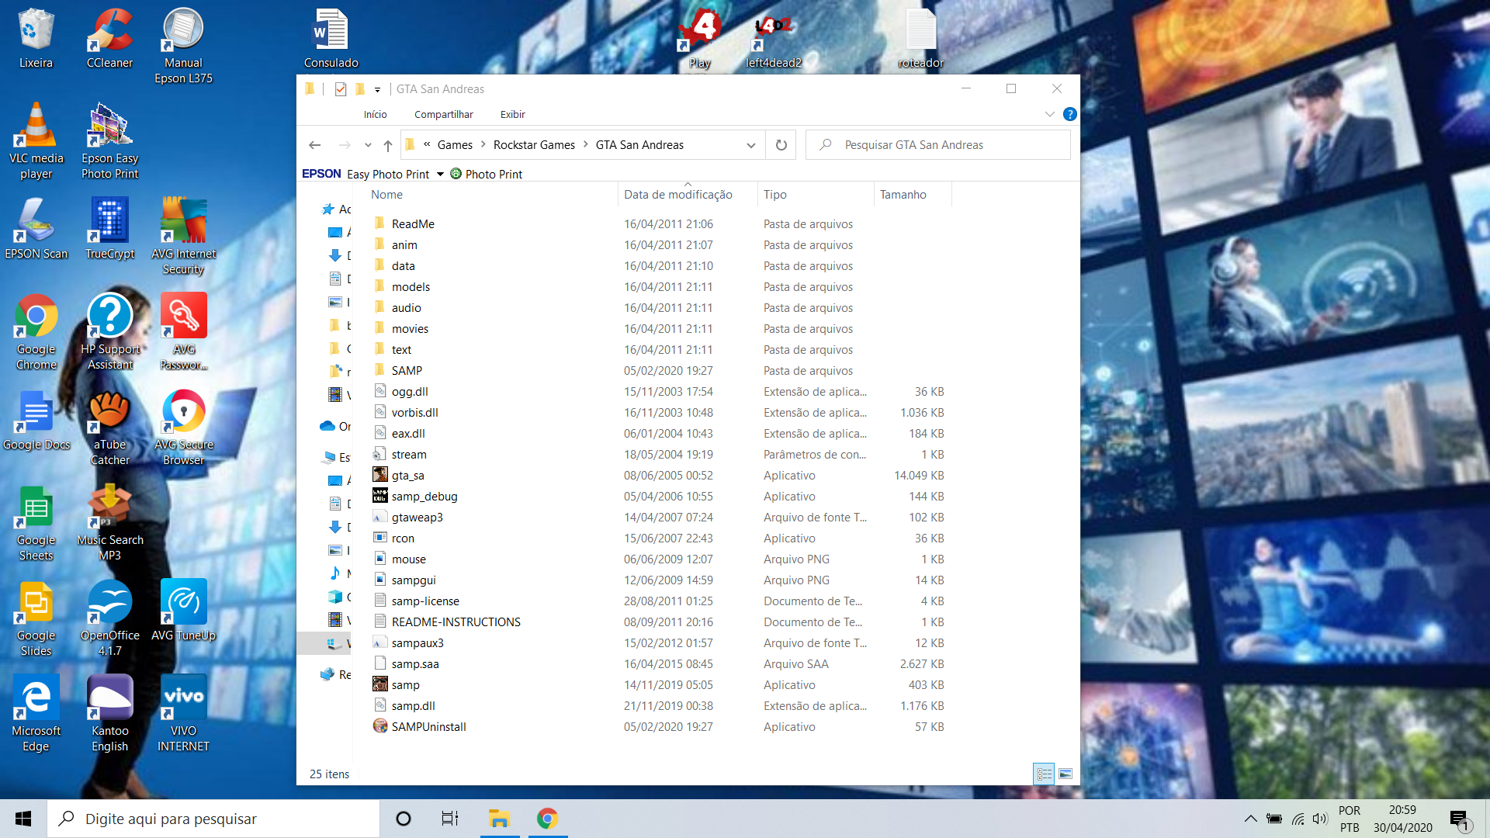This screenshot has width=1490, height=838.
Task: Expand the address bar history dropdown
Action: [750, 145]
